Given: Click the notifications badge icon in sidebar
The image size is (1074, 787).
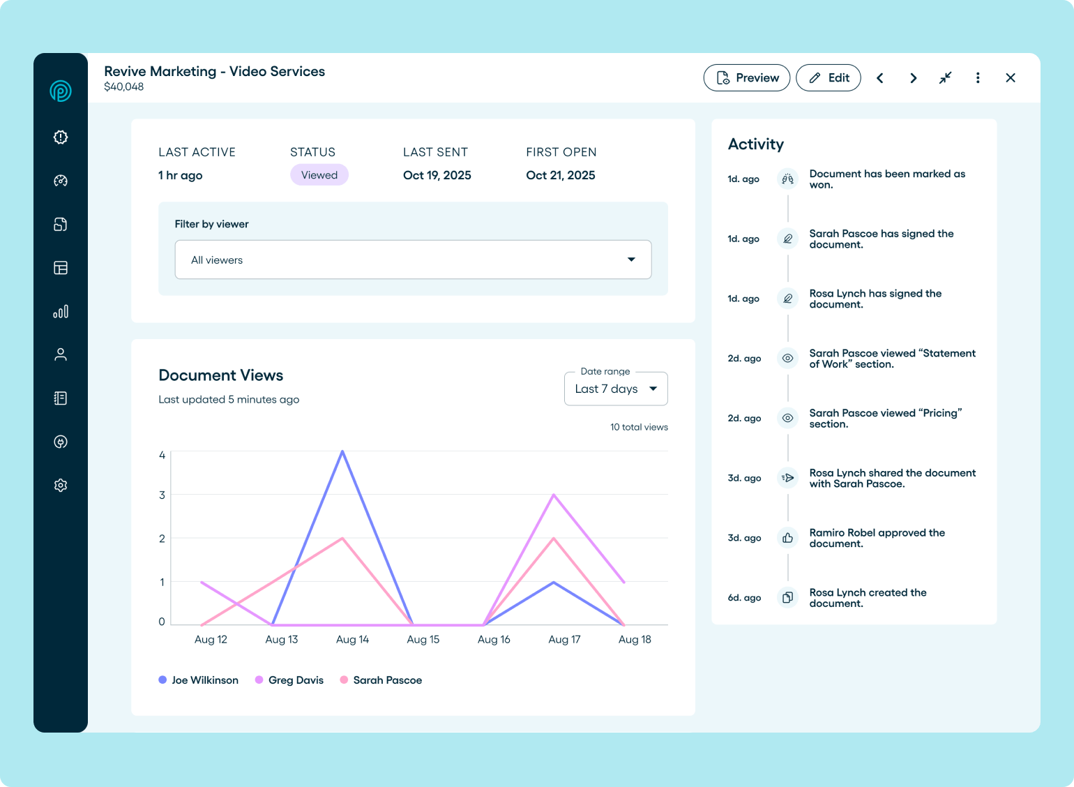Looking at the screenshot, I should pyautogui.click(x=61, y=137).
